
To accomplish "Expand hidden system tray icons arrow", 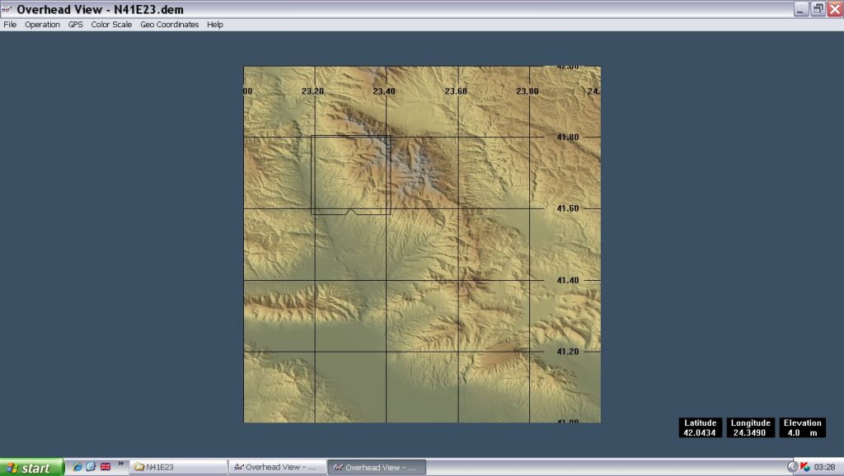I will tap(793, 467).
